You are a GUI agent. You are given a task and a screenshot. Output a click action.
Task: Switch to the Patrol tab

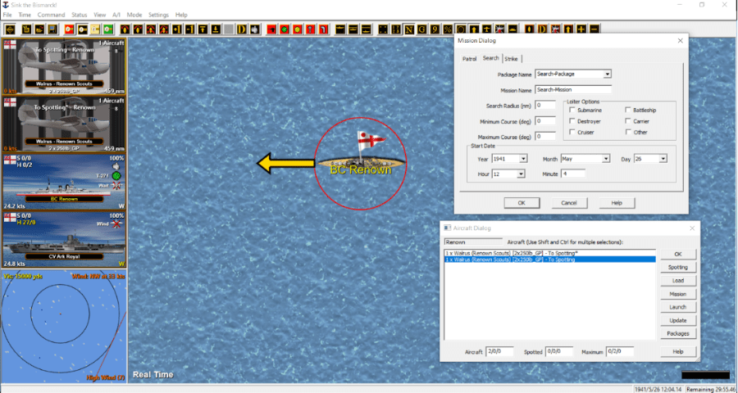click(x=469, y=59)
